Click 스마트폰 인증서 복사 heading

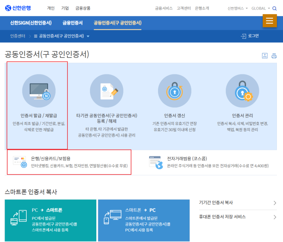(x=31, y=192)
